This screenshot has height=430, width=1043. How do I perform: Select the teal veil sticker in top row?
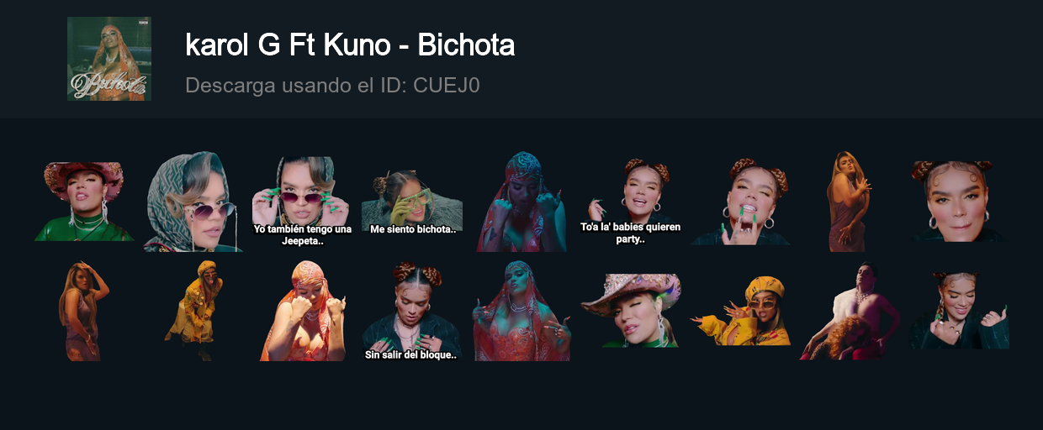click(x=521, y=202)
